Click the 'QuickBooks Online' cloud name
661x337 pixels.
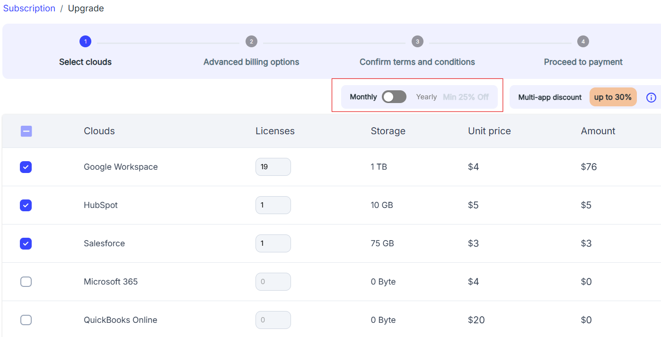[x=121, y=320]
